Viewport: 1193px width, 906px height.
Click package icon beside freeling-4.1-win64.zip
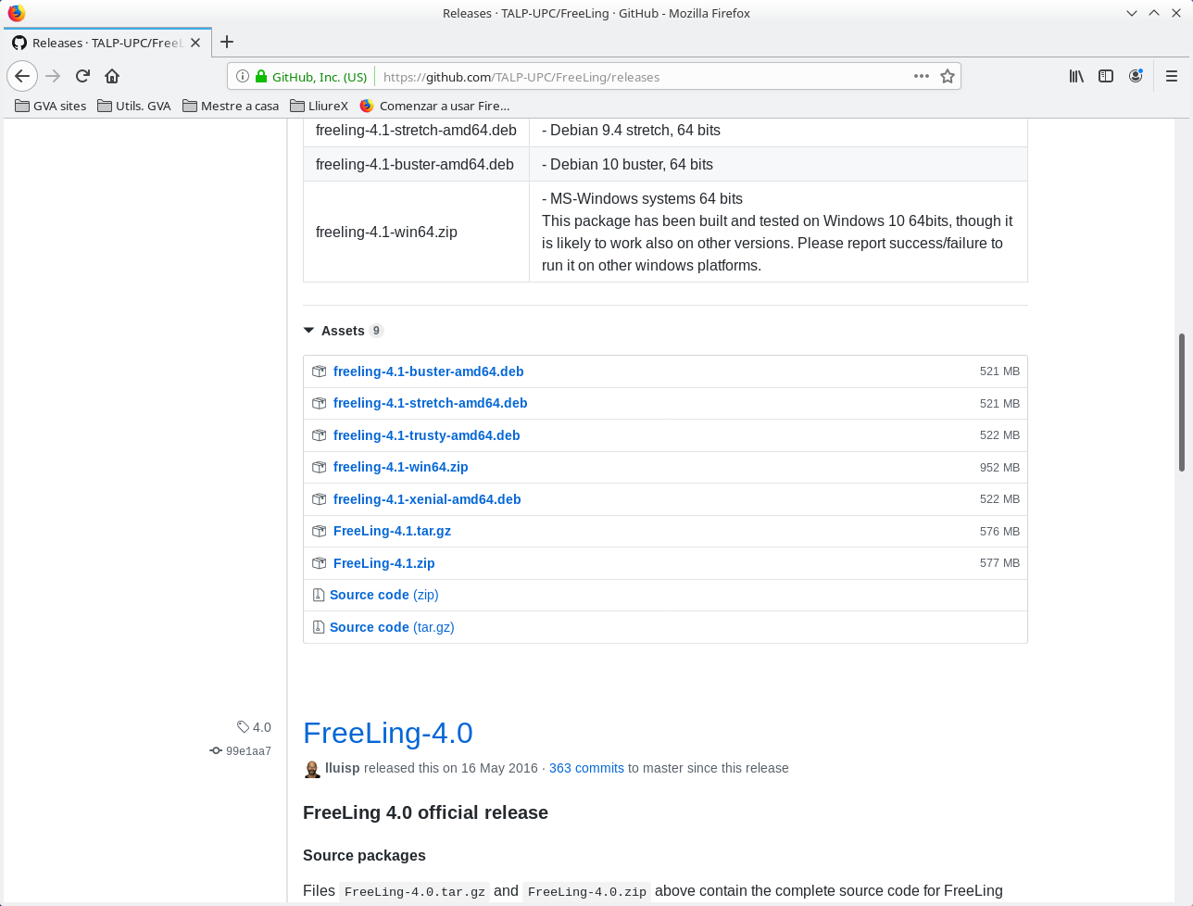[319, 467]
